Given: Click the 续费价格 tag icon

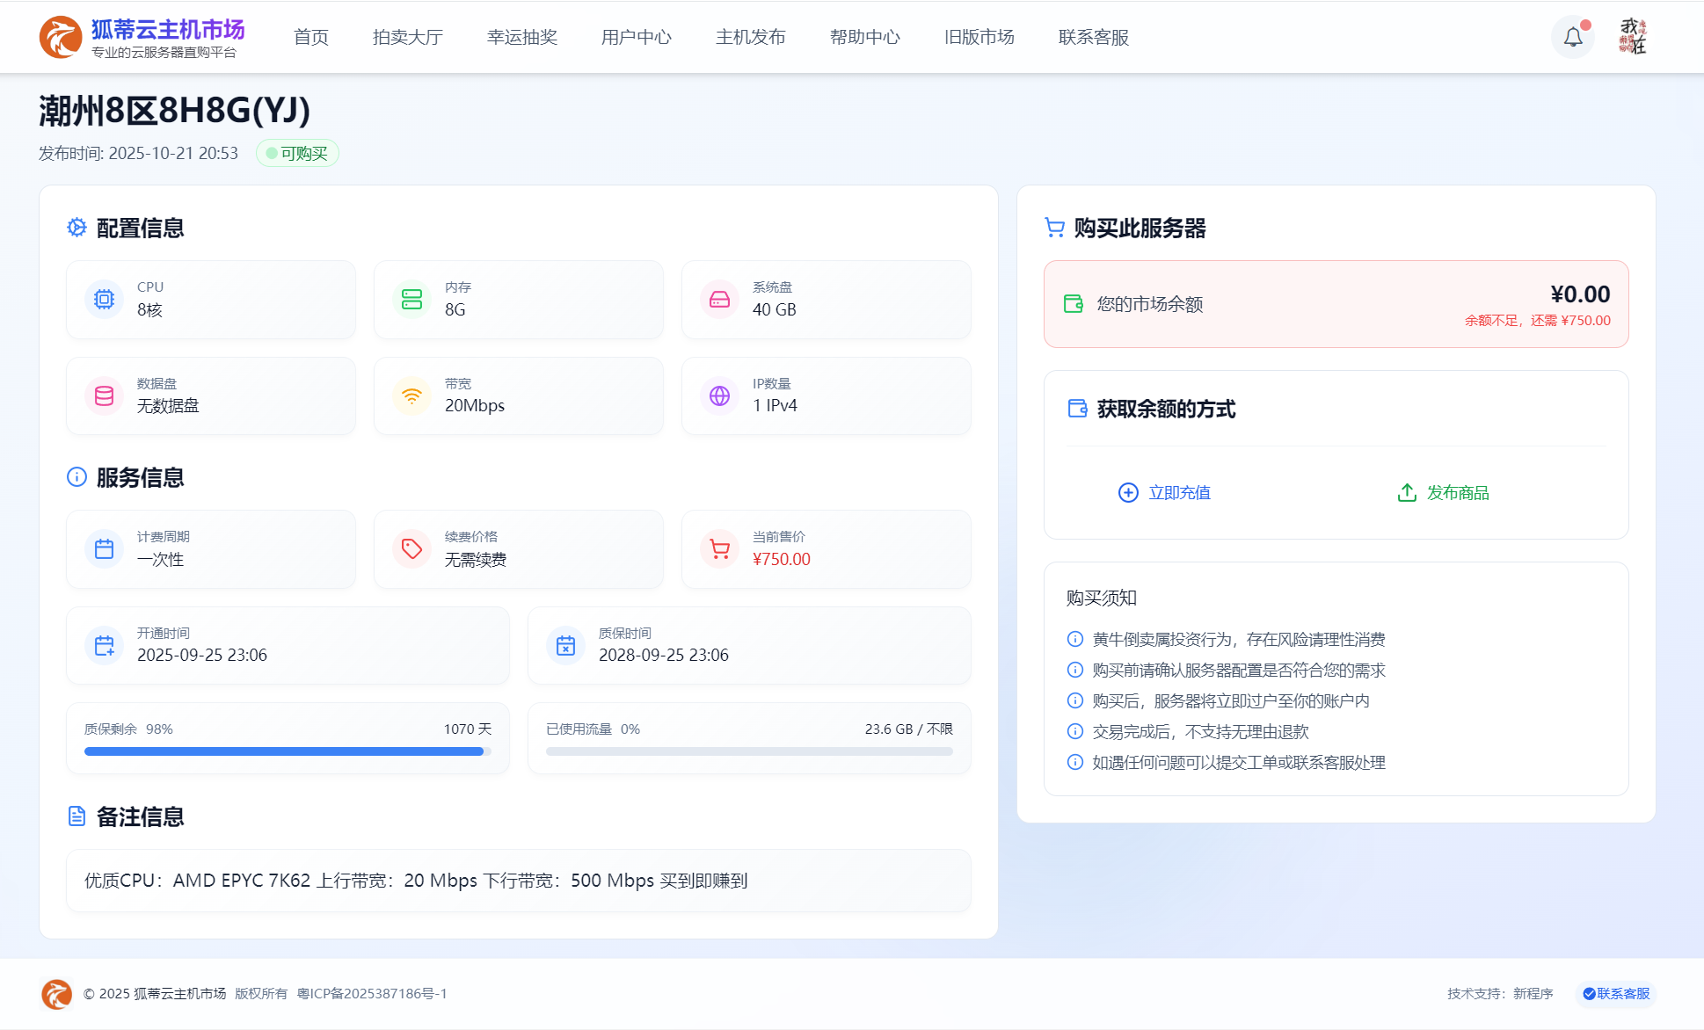Looking at the screenshot, I should (x=411, y=549).
